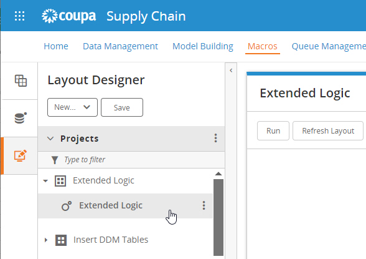Screen dimensions: 366x259
Task: Open the tables view sidebar icon
Action: click(21, 81)
